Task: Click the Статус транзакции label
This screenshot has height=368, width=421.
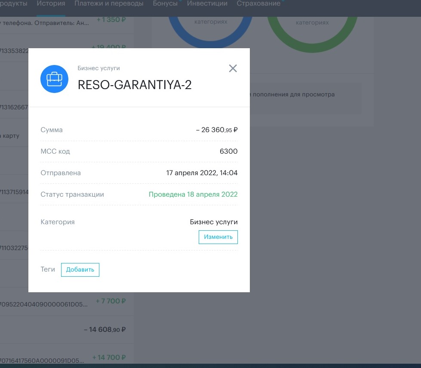Action: [x=72, y=195]
